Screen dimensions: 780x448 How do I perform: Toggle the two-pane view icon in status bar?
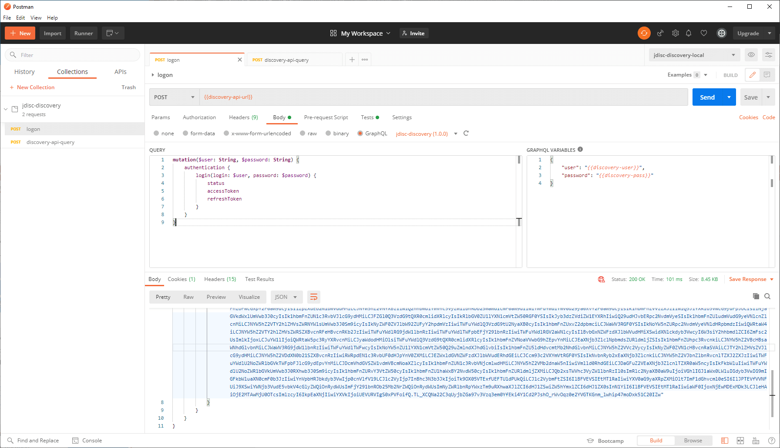click(740, 440)
